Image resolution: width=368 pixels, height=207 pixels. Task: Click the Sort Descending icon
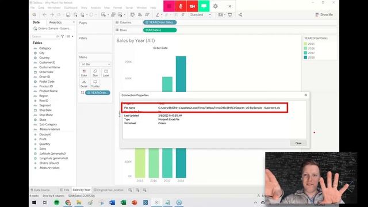tap(147, 14)
